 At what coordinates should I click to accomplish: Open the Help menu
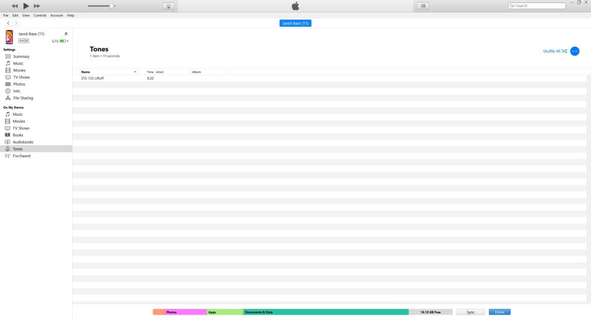(x=70, y=15)
